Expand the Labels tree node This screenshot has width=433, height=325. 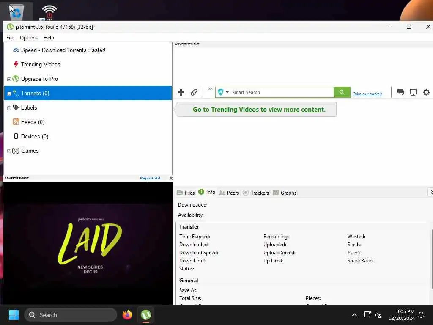pyautogui.click(x=9, y=108)
